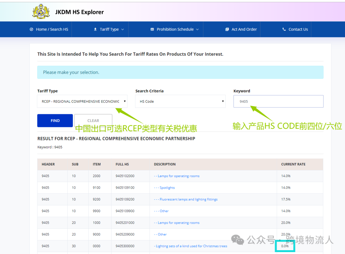Click the FULL HS column header

point(122,164)
